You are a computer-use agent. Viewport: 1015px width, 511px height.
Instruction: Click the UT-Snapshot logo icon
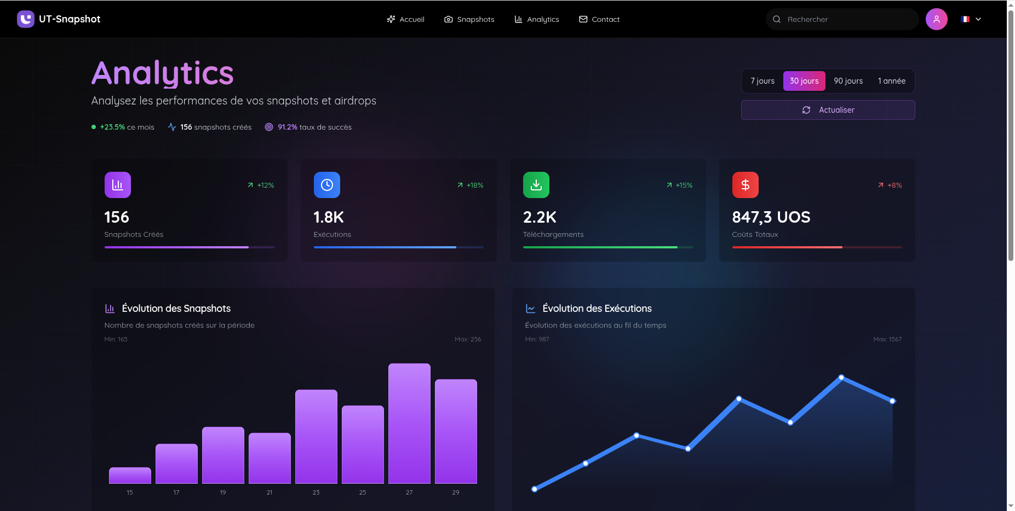25,19
